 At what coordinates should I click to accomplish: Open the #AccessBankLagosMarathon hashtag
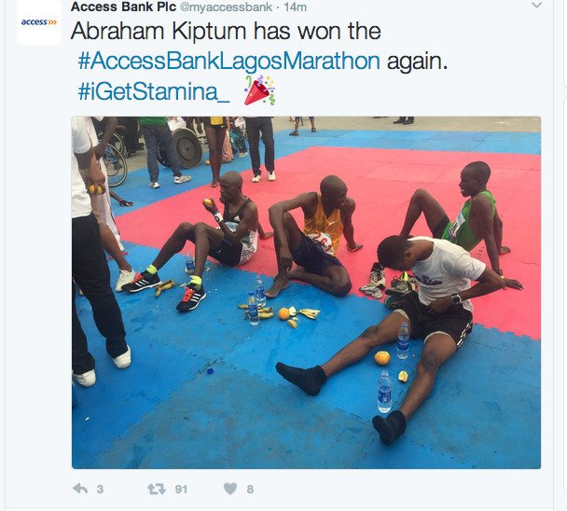228,62
